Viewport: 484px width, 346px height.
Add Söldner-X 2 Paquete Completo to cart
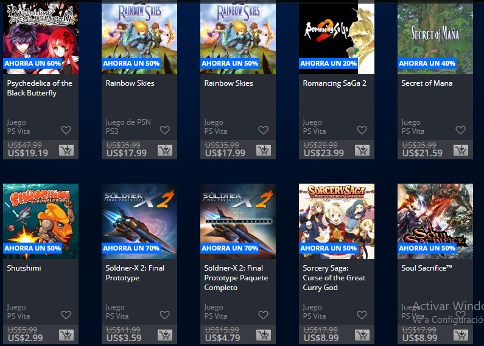(264, 335)
